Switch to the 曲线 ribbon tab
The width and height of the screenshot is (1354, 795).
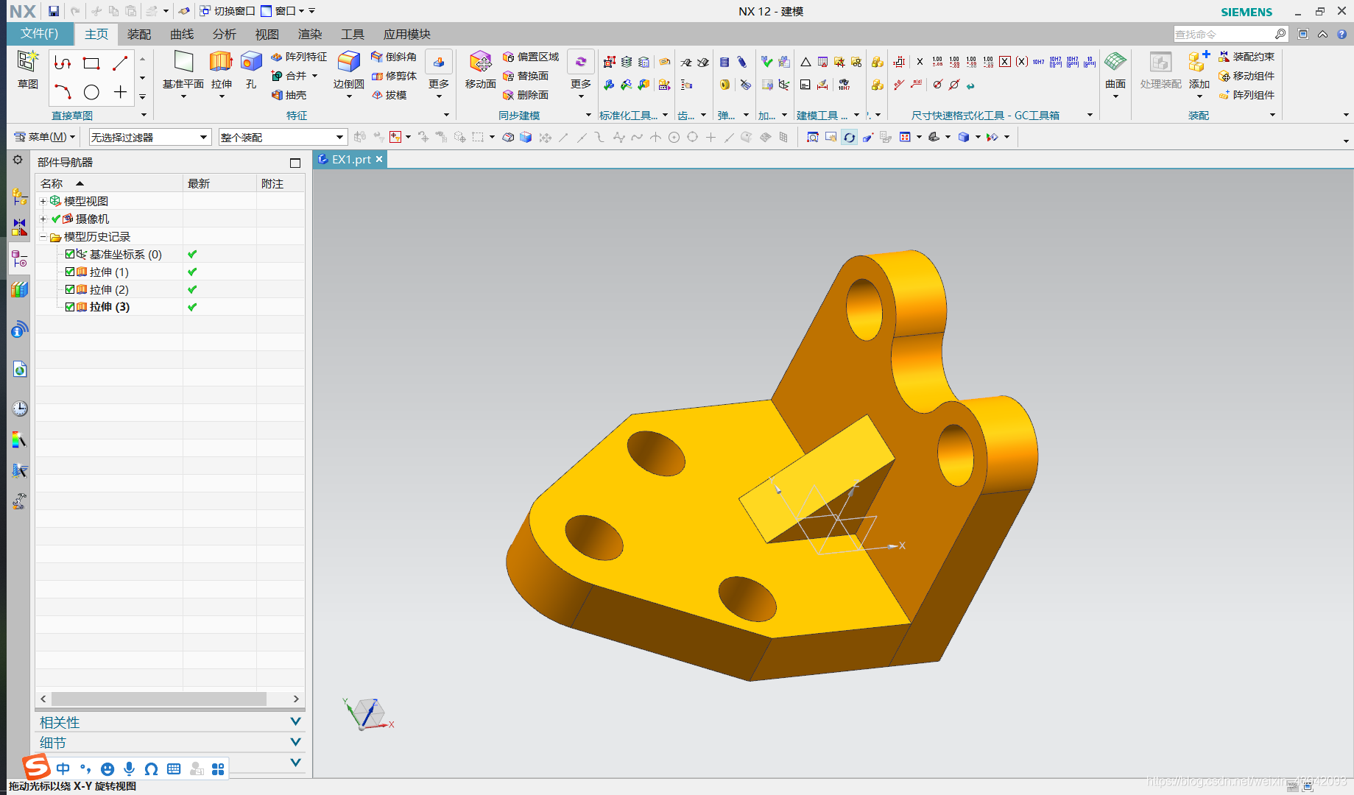(182, 34)
